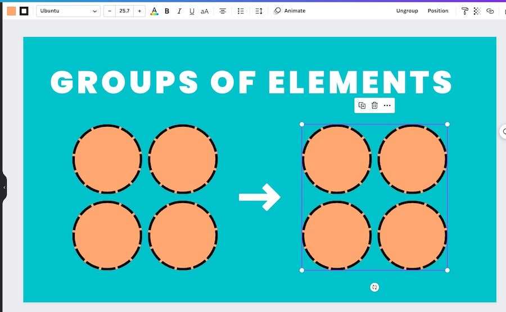Image resolution: width=506 pixels, height=312 pixels.
Task: Toggle underline formatting
Action: click(192, 11)
